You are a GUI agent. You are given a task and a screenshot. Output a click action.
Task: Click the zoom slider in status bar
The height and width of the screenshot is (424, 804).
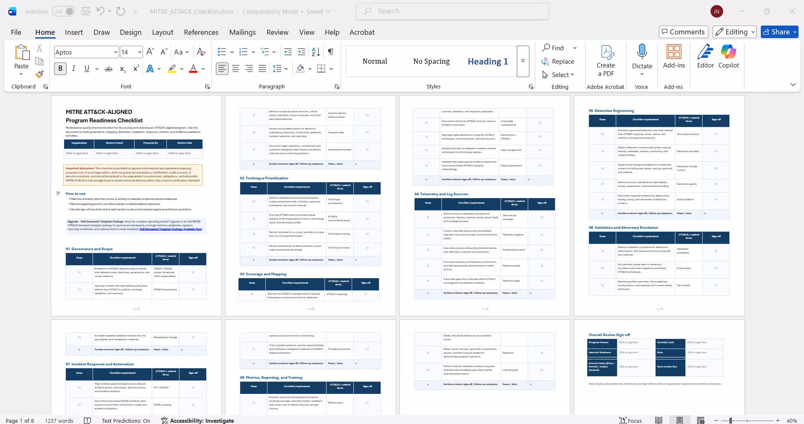coord(747,420)
